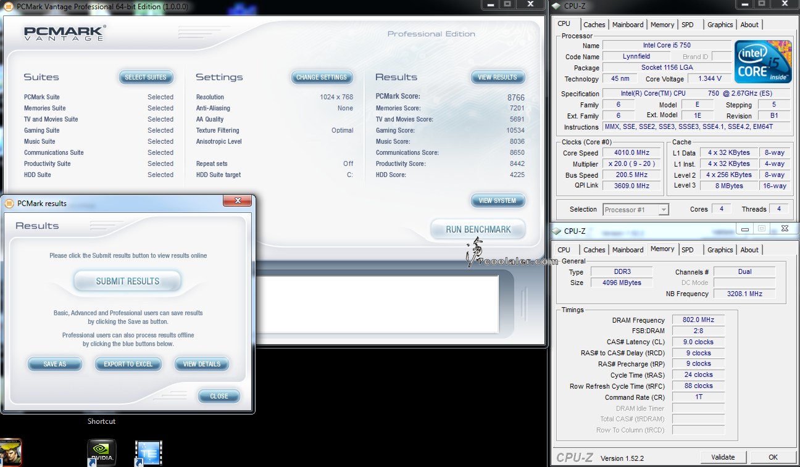
Task: Switch to Memory tab in upper CPU-Z window
Action: 662,25
